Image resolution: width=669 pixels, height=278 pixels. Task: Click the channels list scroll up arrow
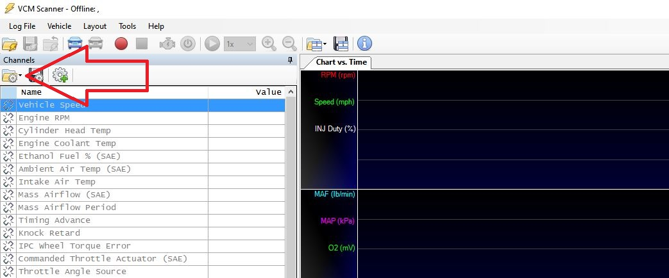coord(291,92)
